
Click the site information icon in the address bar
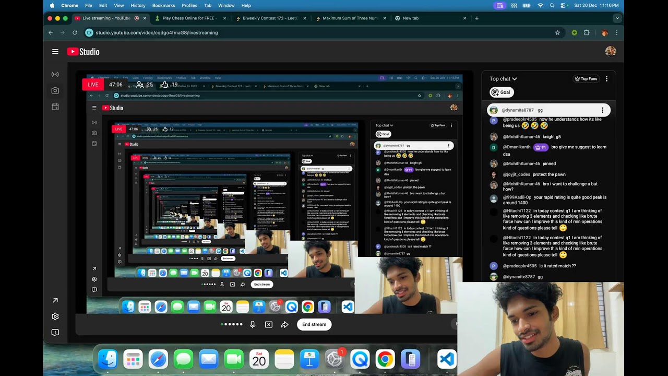pyautogui.click(x=89, y=32)
